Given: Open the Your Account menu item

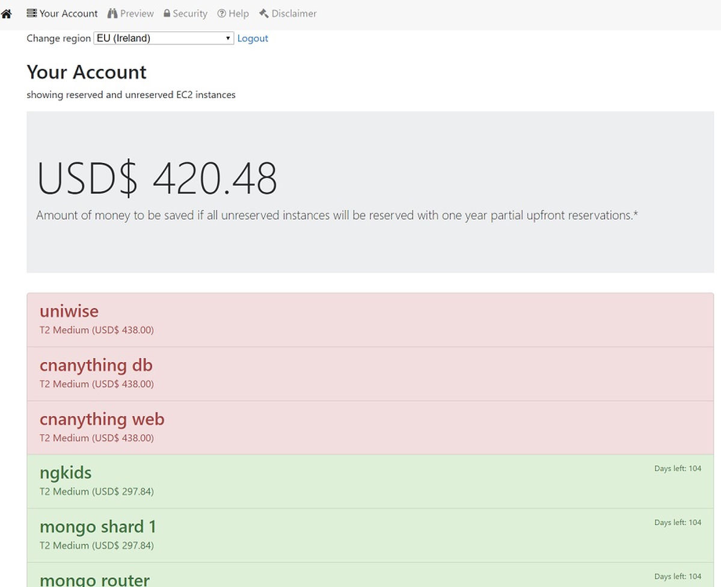Looking at the screenshot, I should pyautogui.click(x=66, y=13).
